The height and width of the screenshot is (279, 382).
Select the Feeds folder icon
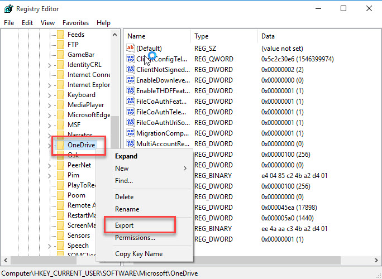coord(60,35)
